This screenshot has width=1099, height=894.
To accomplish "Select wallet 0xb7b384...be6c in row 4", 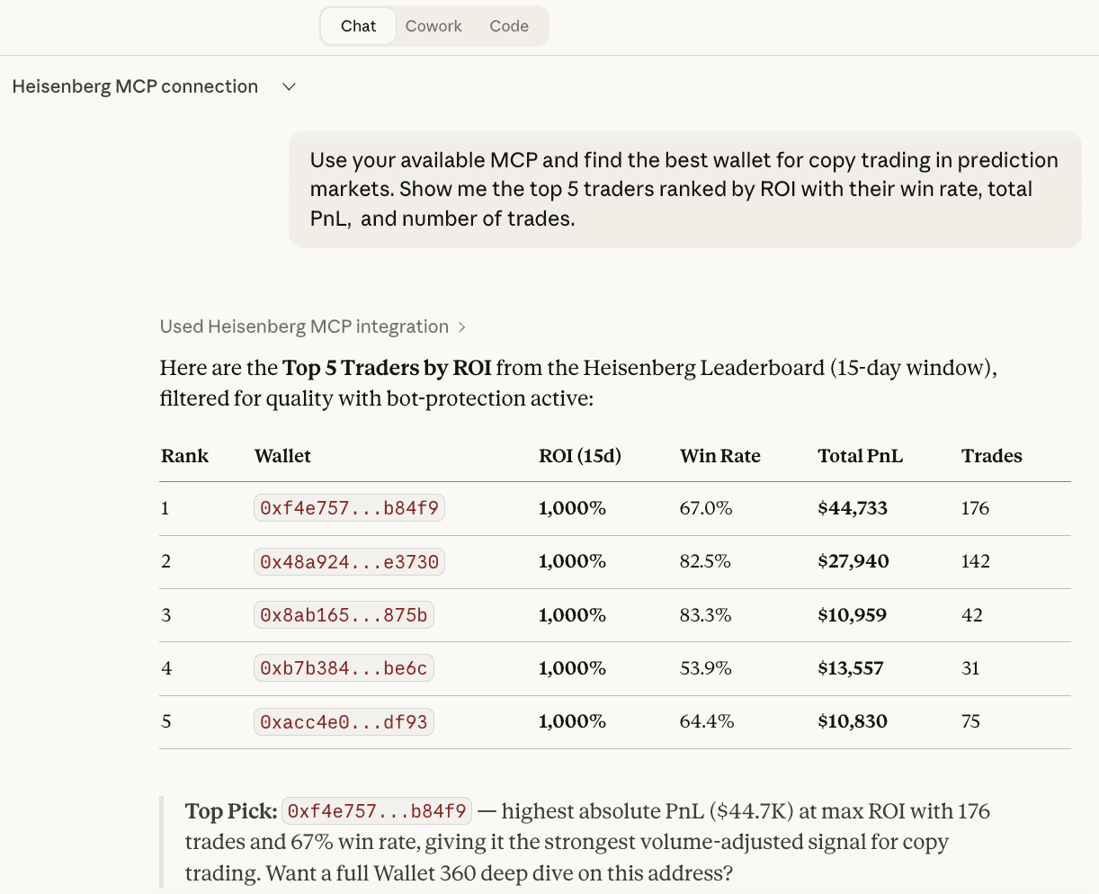I will click(344, 667).
